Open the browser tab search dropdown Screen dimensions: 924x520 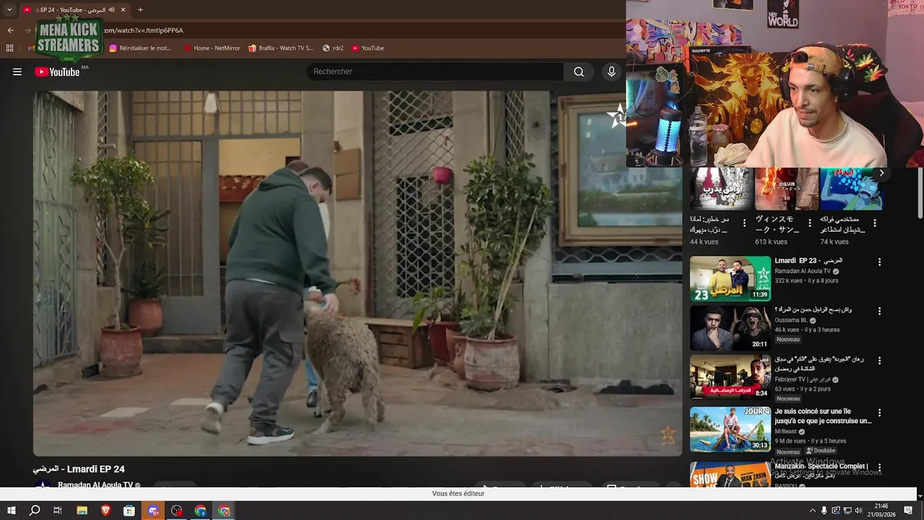coord(9,9)
